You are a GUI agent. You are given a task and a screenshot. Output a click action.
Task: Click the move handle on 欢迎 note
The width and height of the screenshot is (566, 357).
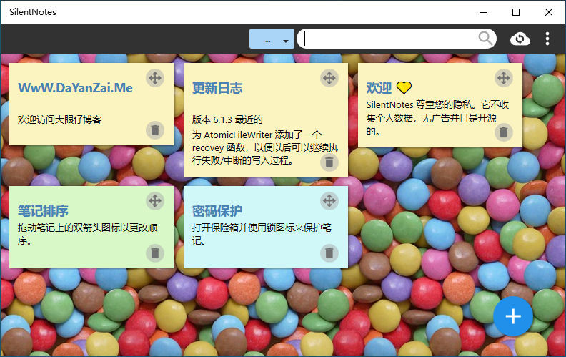(x=504, y=78)
